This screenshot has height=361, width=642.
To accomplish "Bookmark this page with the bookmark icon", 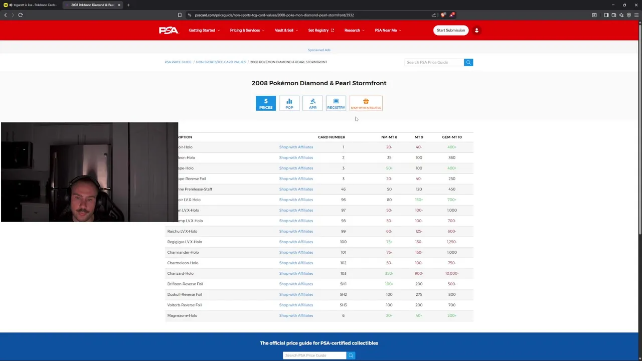I will point(180,15).
